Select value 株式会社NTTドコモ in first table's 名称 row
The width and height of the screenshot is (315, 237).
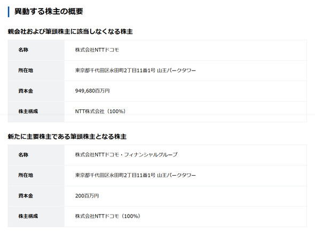click(97, 50)
